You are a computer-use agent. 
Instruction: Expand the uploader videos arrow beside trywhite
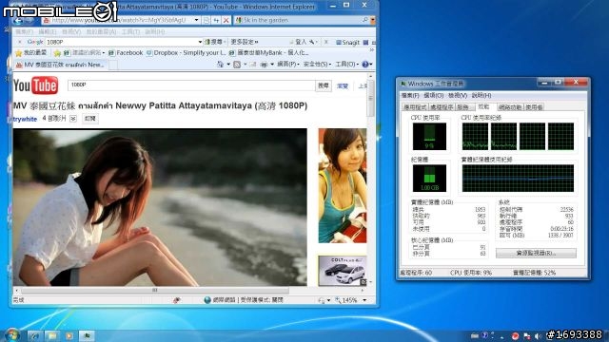[73, 119]
